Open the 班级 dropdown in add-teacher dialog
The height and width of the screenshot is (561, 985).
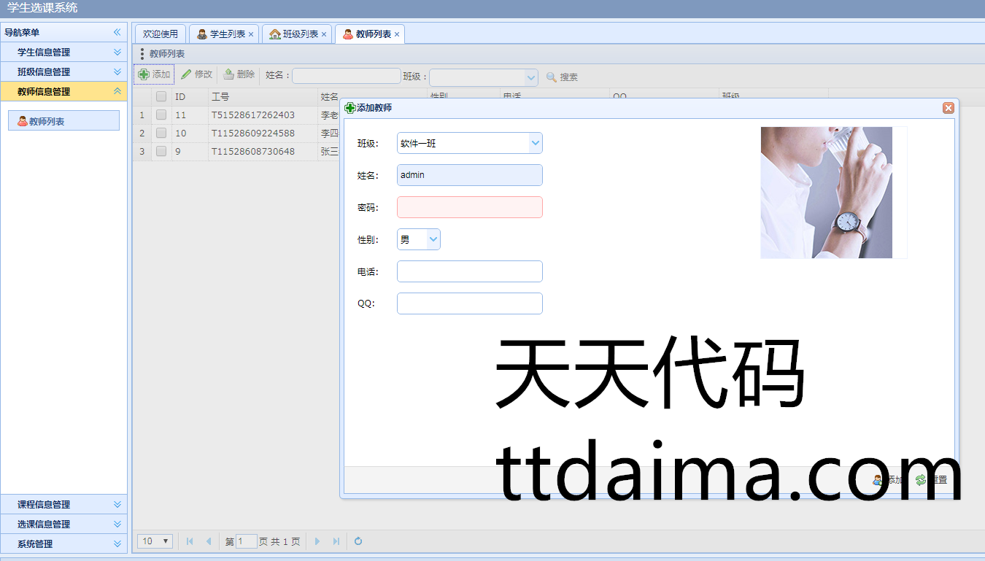point(536,143)
